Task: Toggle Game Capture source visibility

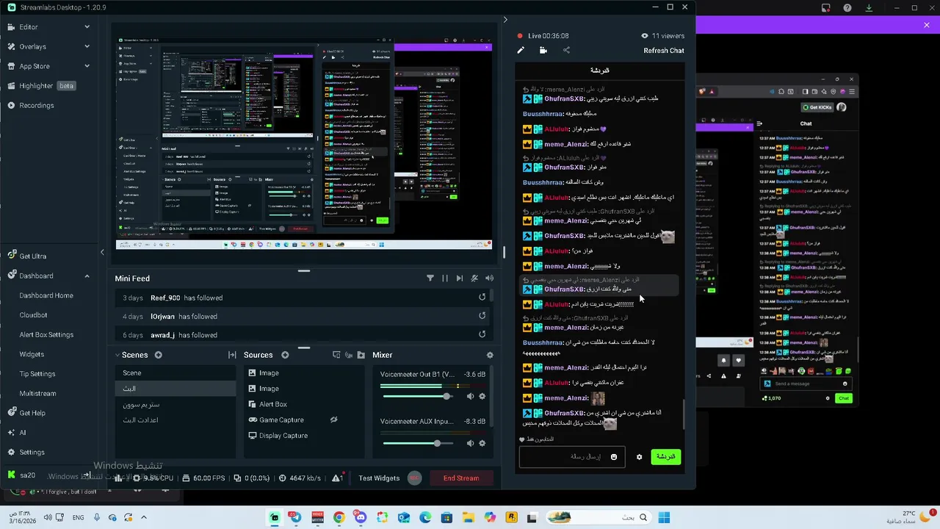Action: click(333, 420)
